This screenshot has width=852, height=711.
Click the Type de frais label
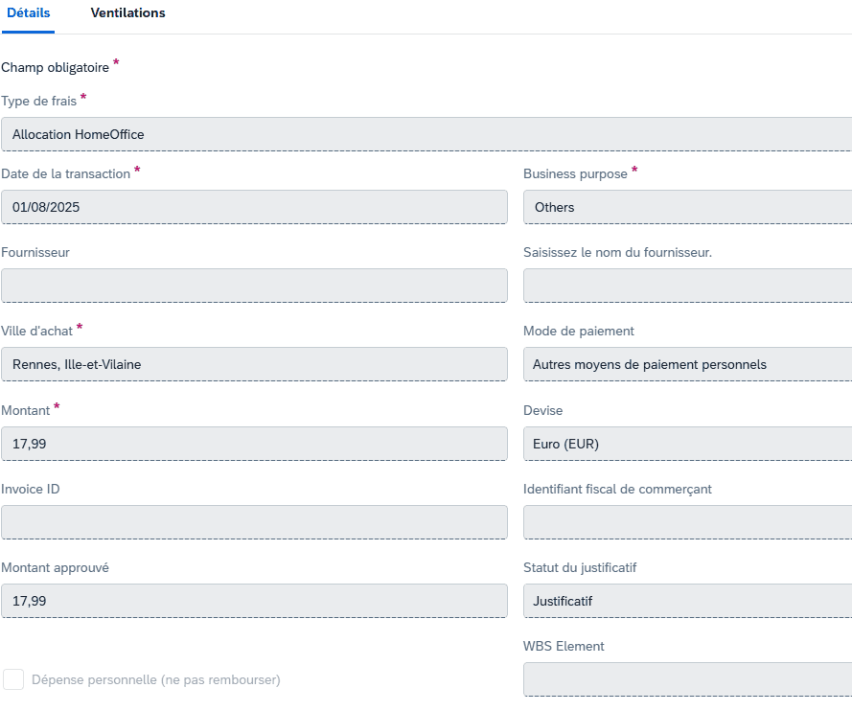point(39,101)
